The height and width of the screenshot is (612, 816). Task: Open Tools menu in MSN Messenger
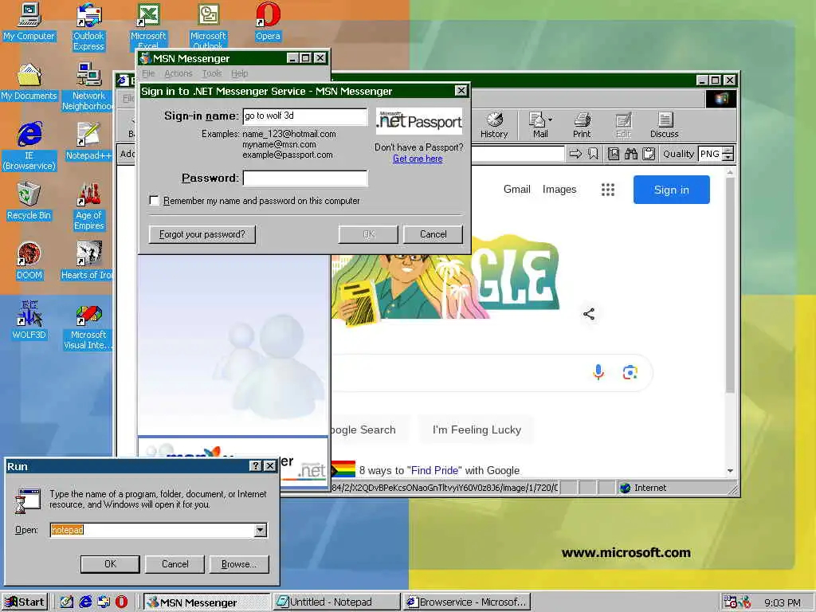[212, 73]
